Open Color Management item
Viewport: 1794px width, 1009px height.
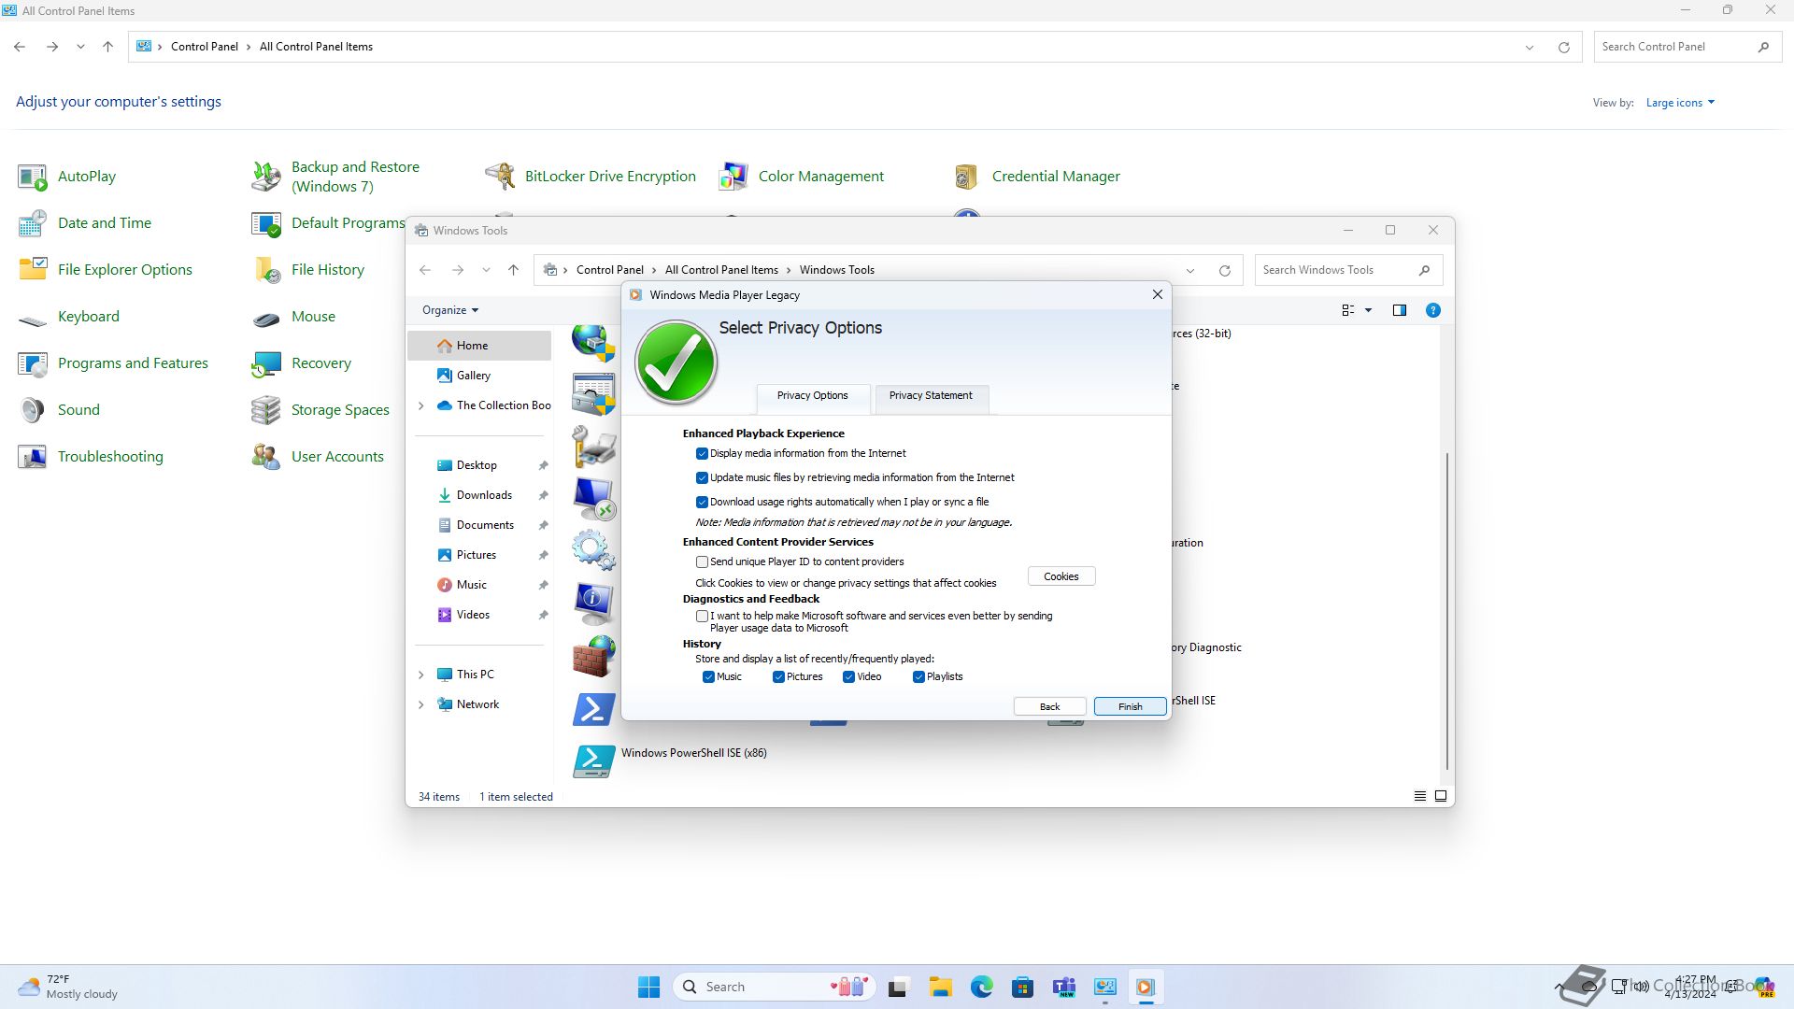pyautogui.click(x=802, y=177)
